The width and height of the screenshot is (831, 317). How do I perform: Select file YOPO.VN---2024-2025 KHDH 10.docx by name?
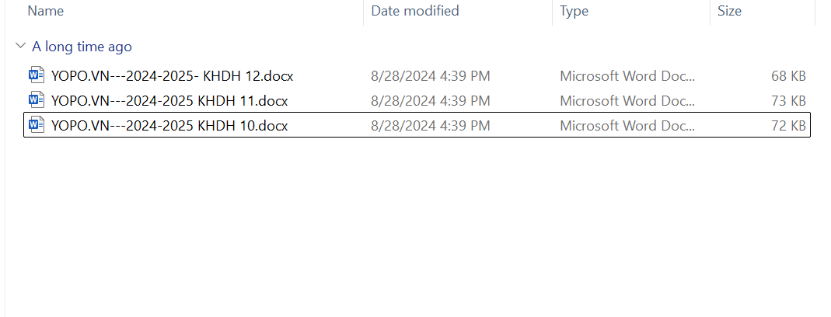click(x=169, y=126)
